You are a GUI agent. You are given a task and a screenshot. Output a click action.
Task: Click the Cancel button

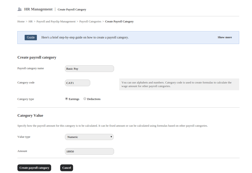point(67,168)
